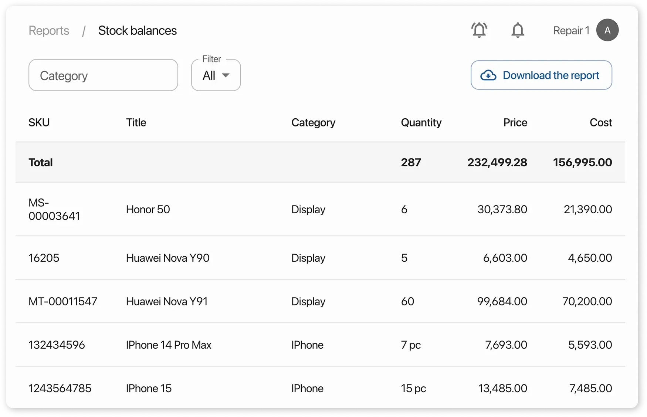Click the Category input field
The height and width of the screenshot is (417, 647).
[x=103, y=75]
